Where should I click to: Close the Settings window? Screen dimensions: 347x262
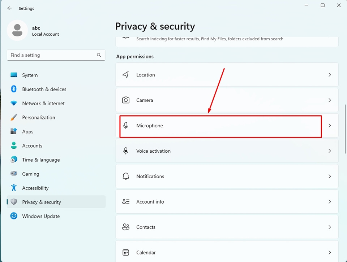coord(339,5)
